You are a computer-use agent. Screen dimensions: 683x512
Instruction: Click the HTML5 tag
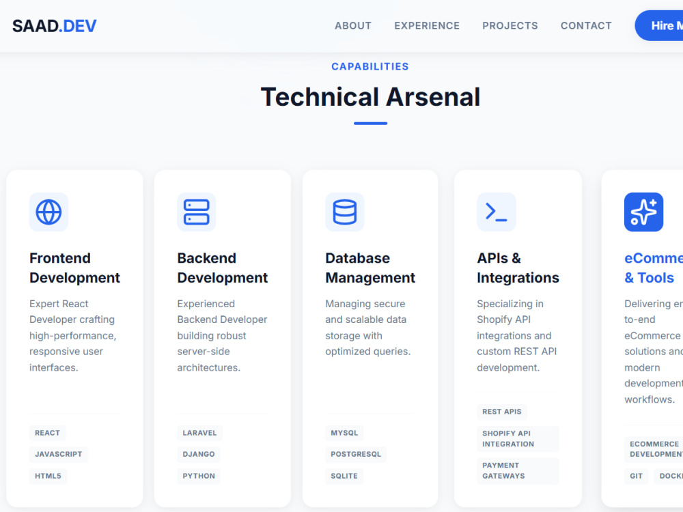(48, 476)
